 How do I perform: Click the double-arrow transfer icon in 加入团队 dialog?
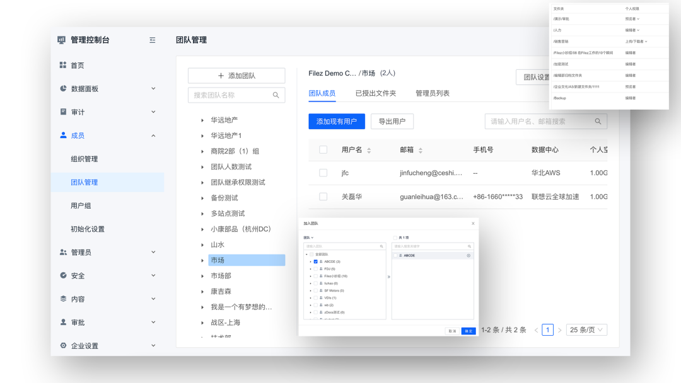388,277
